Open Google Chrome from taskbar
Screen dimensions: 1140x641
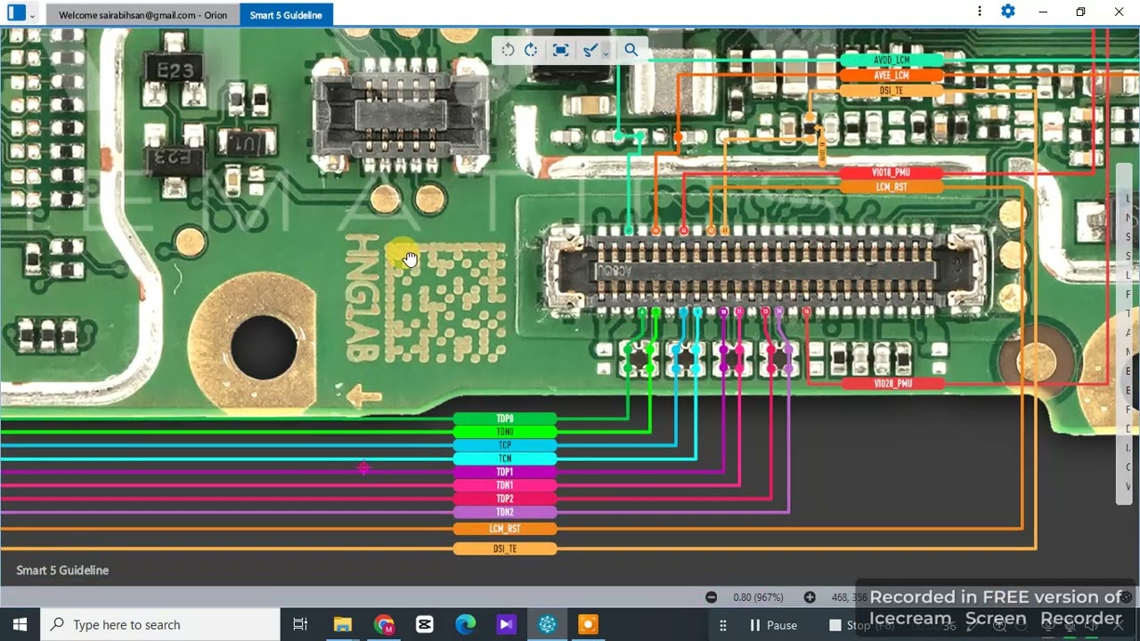pos(384,625)
